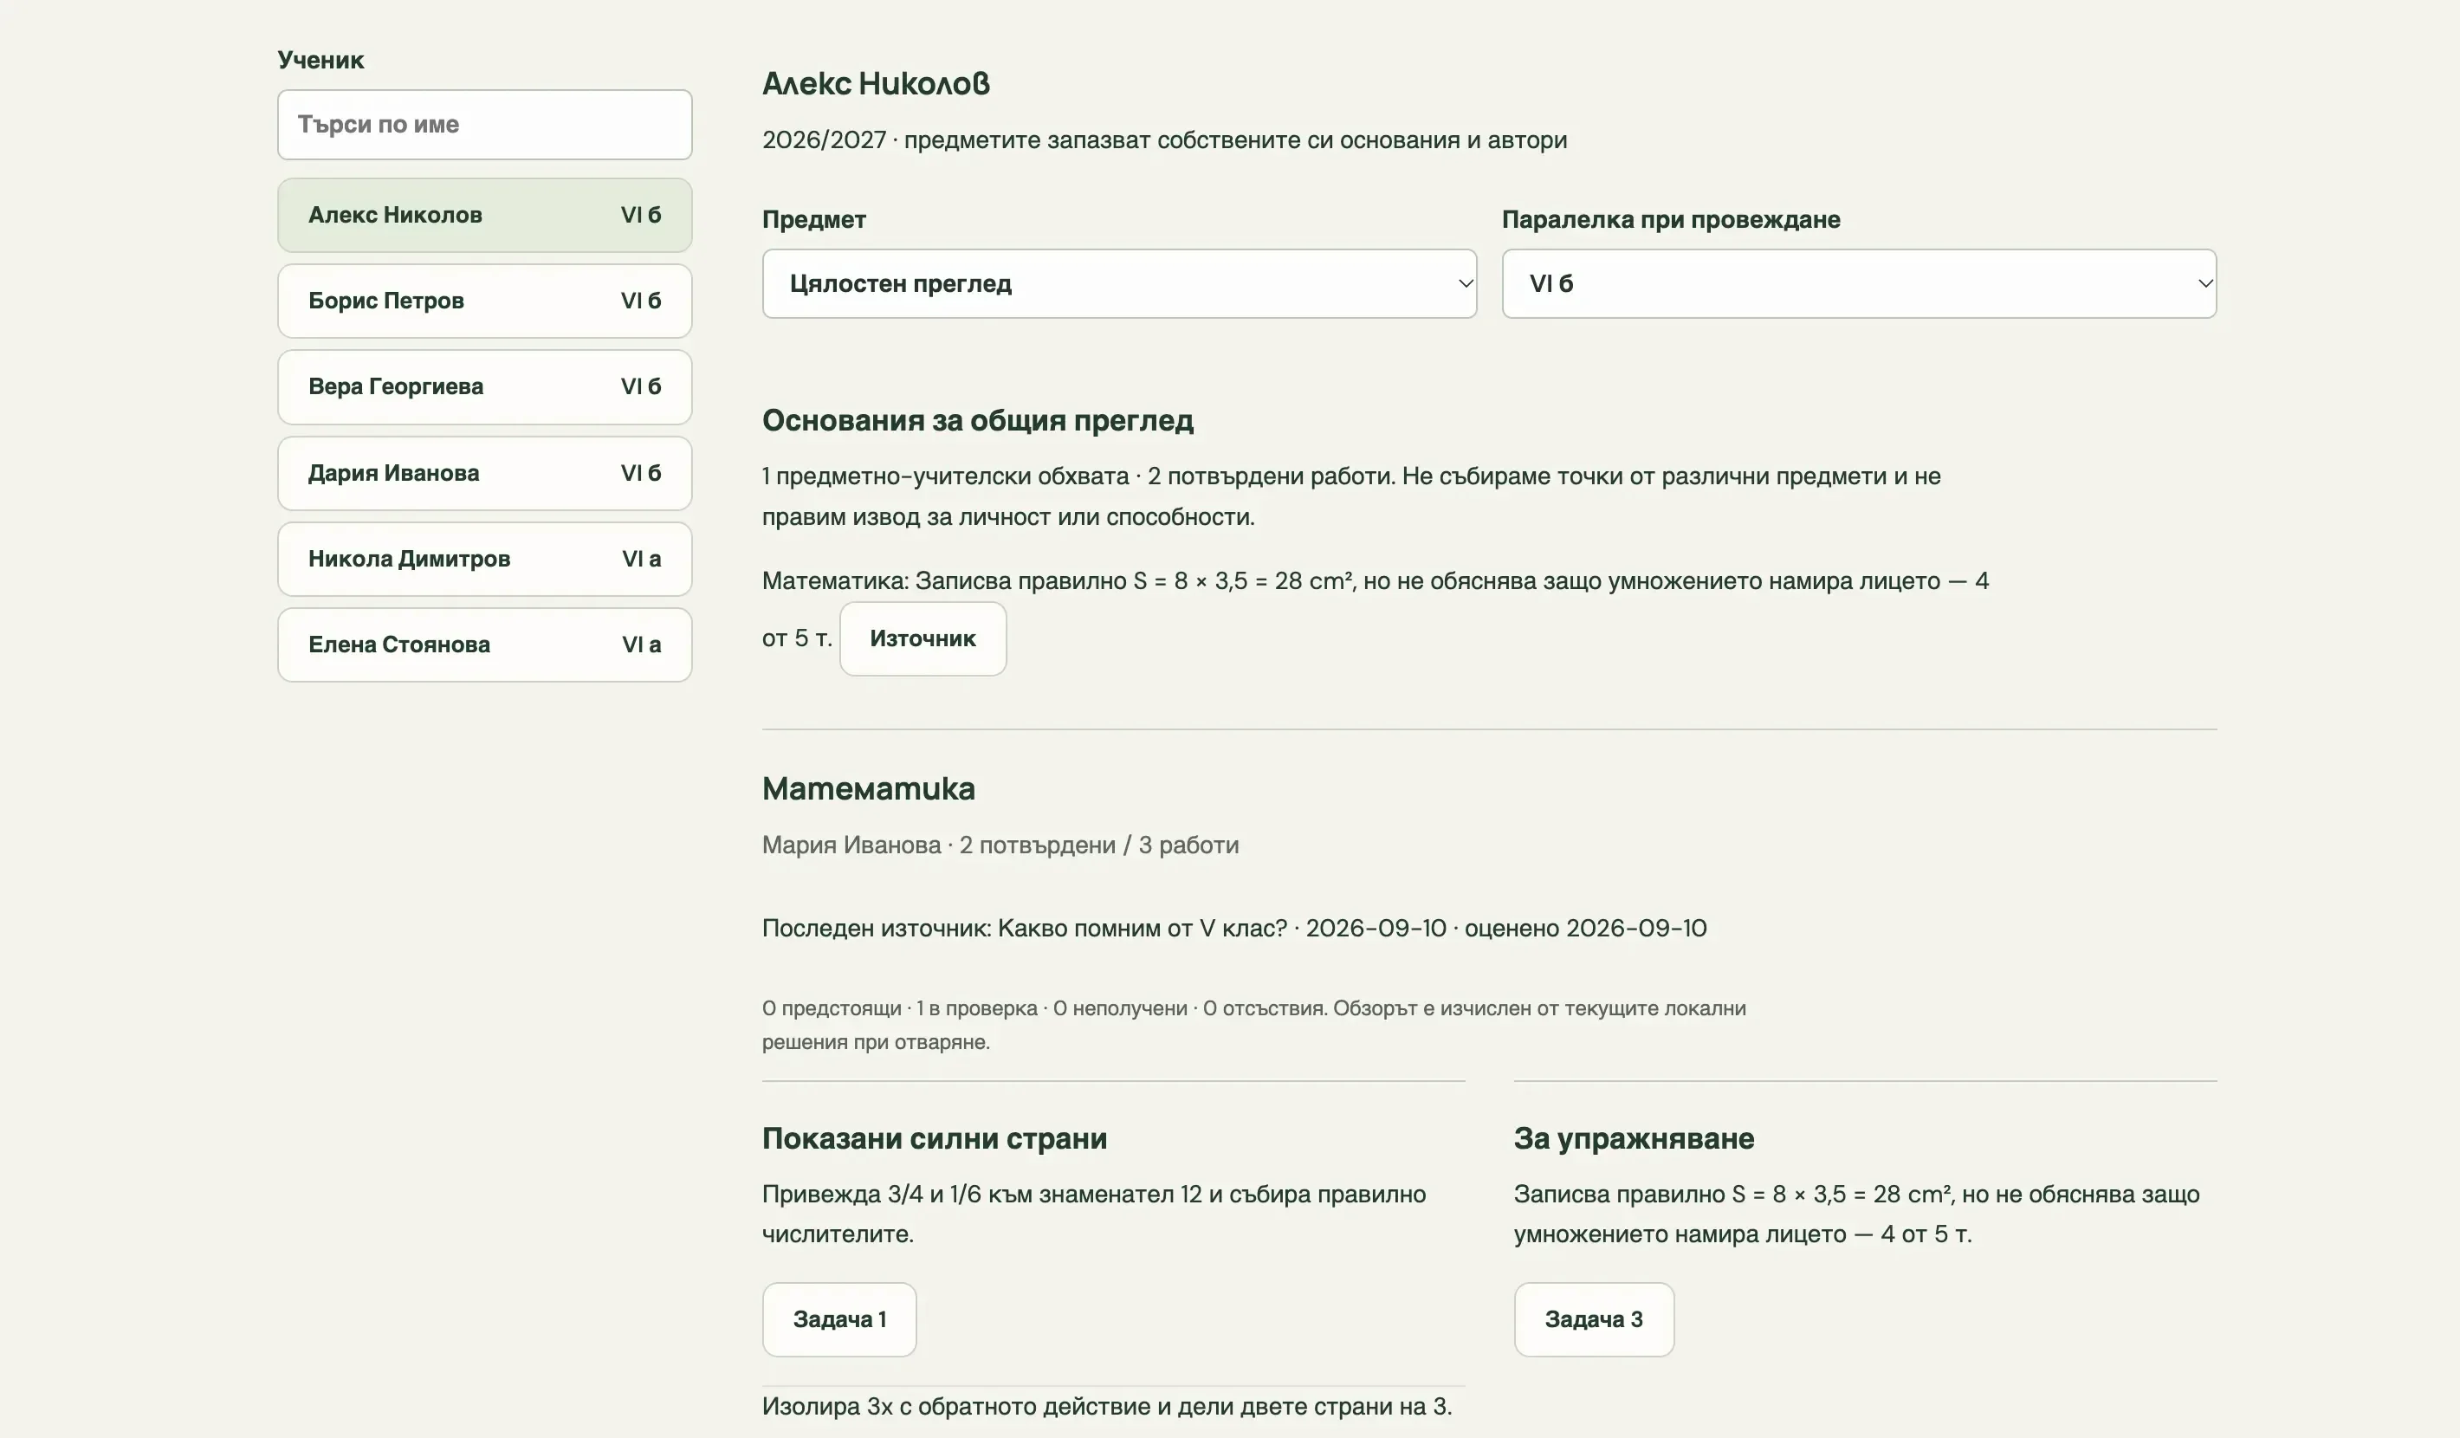The height and width of the screenshot is (1438, 2460).
Task: Click the 'Ученик' label
Action: [320, 61]
